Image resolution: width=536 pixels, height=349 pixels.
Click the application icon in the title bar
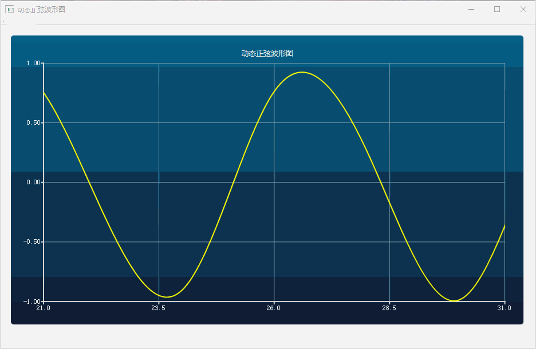(8, 9)
